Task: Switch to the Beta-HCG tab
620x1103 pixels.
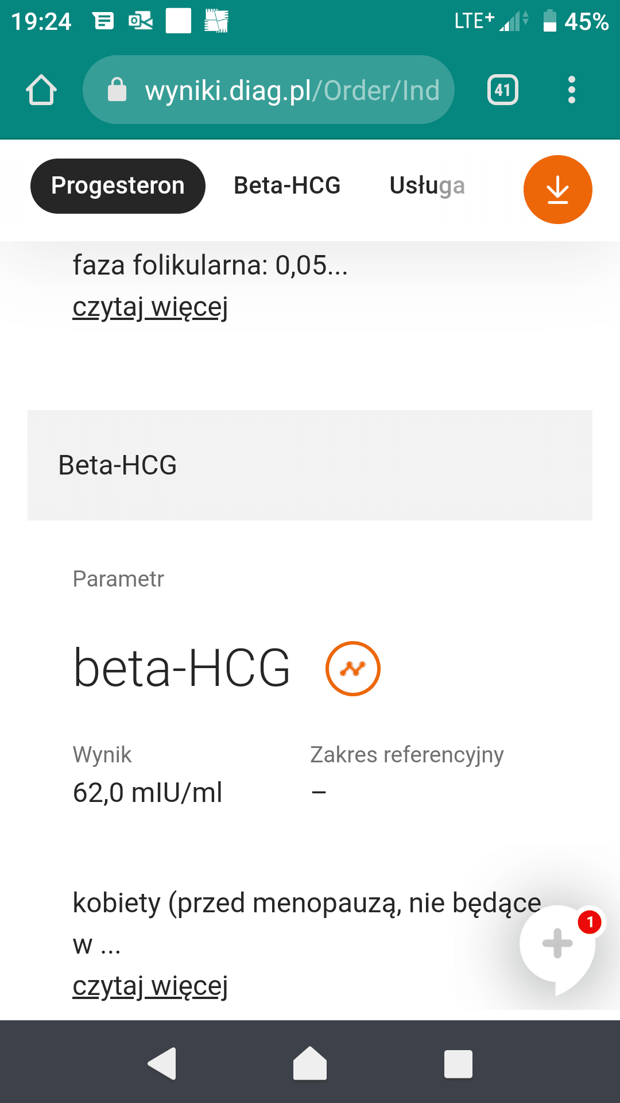Action: [x=287, y=186]
